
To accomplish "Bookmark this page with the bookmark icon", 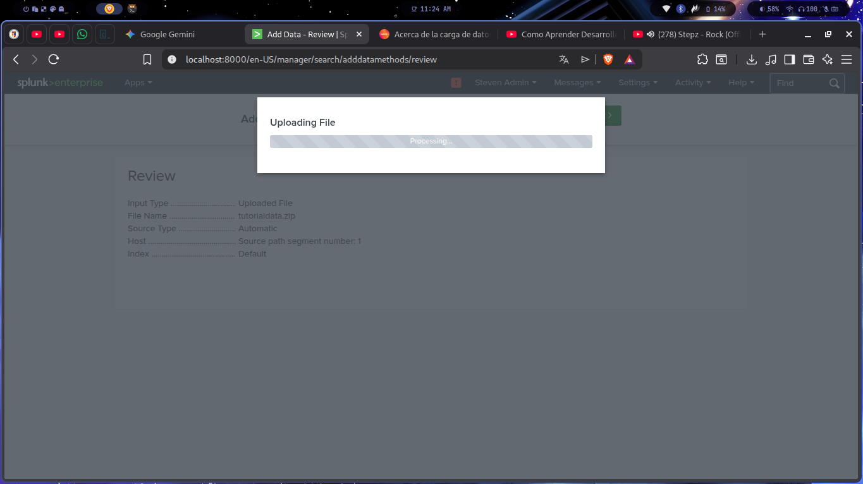I will pos(147,59).
